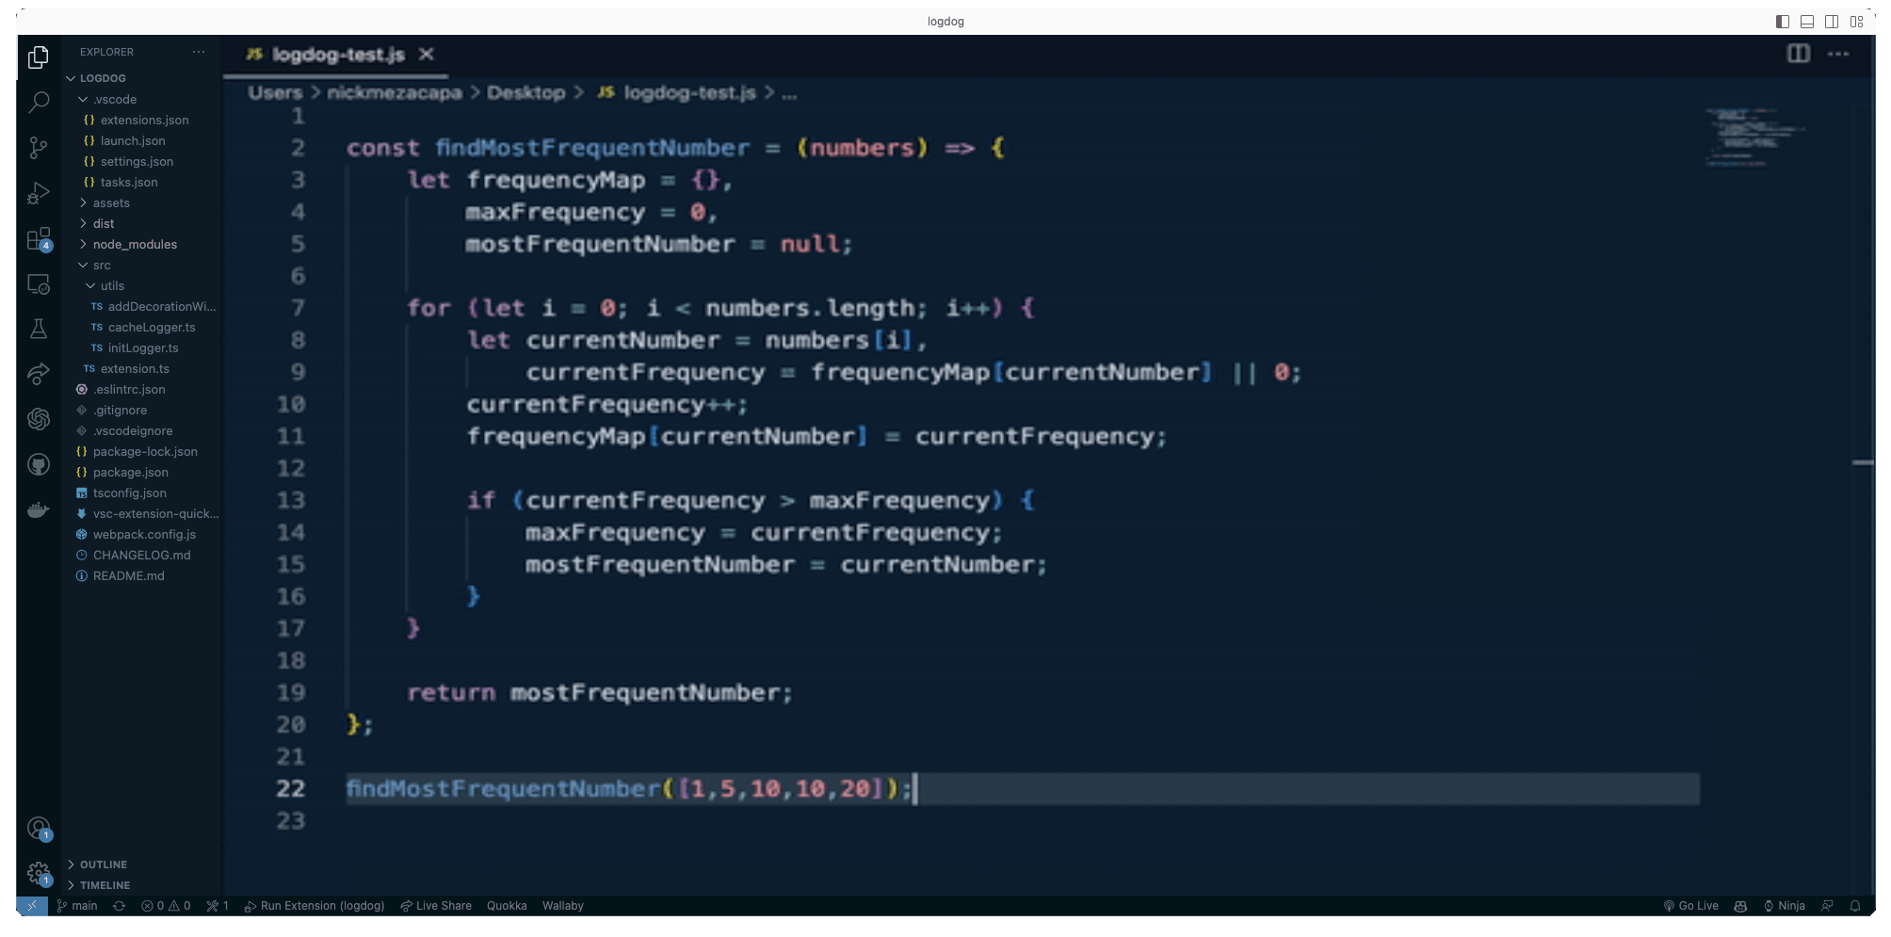Click Desktop breadcrumb segment
This screenshot has height=937, width=1891.
[x=525, y=92]
